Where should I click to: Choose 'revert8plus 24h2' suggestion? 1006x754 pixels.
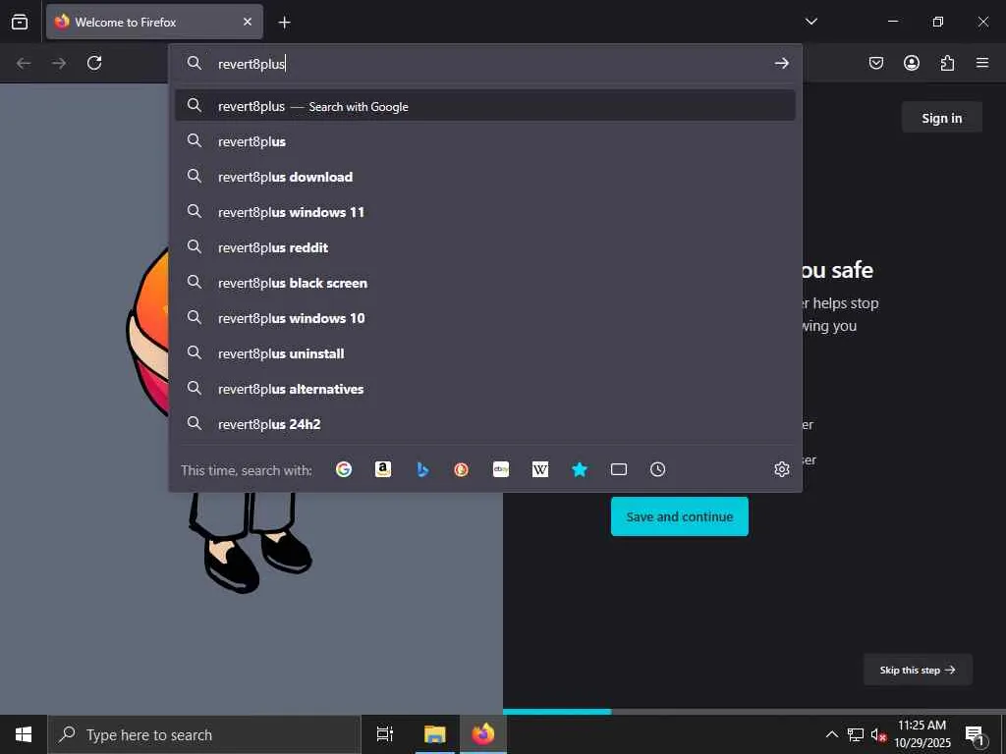[x=485, y=424]
